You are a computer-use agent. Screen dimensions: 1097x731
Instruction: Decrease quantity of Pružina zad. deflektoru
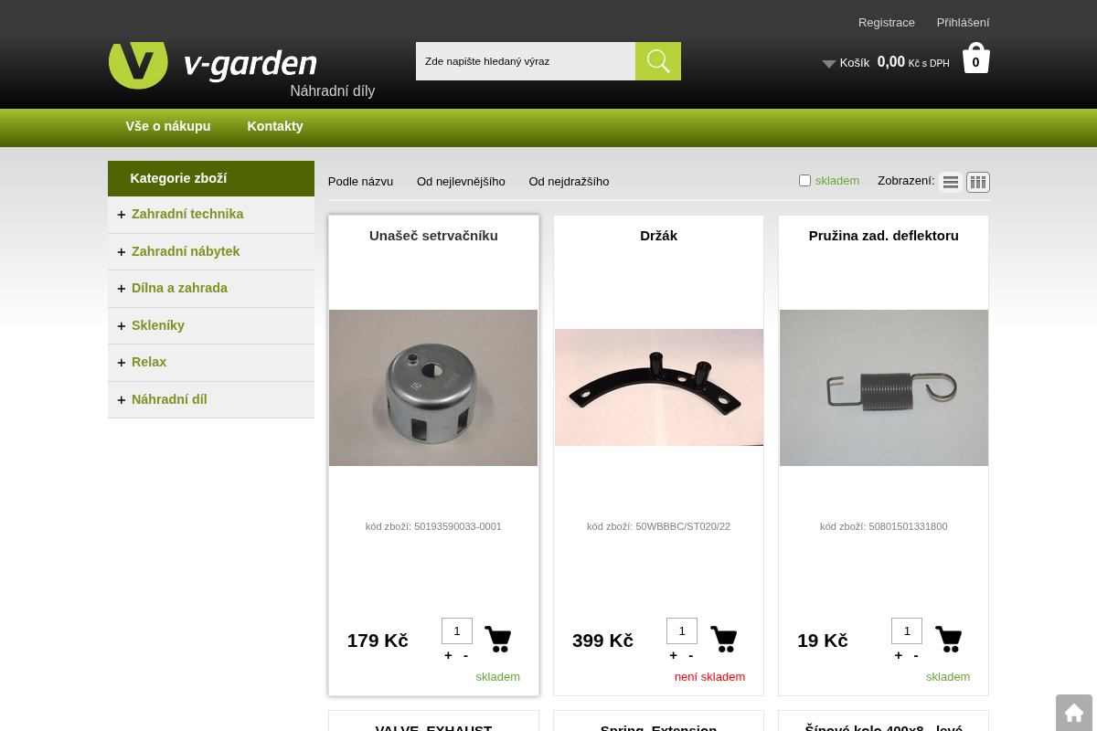[x=915, y=655]
